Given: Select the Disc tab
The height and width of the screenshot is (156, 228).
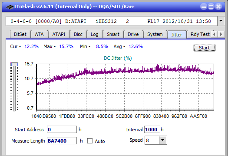Looking at the screenshot, I should (x=78, y=34).
